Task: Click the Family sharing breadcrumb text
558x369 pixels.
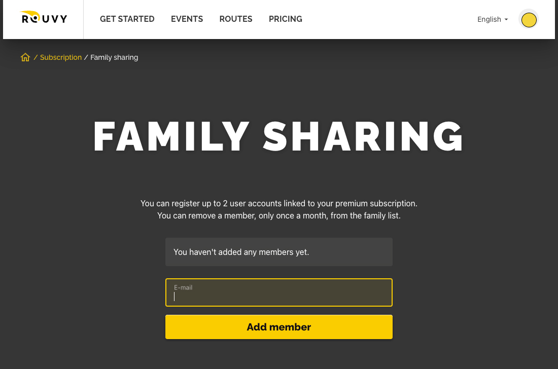Action: pos(114,57)
